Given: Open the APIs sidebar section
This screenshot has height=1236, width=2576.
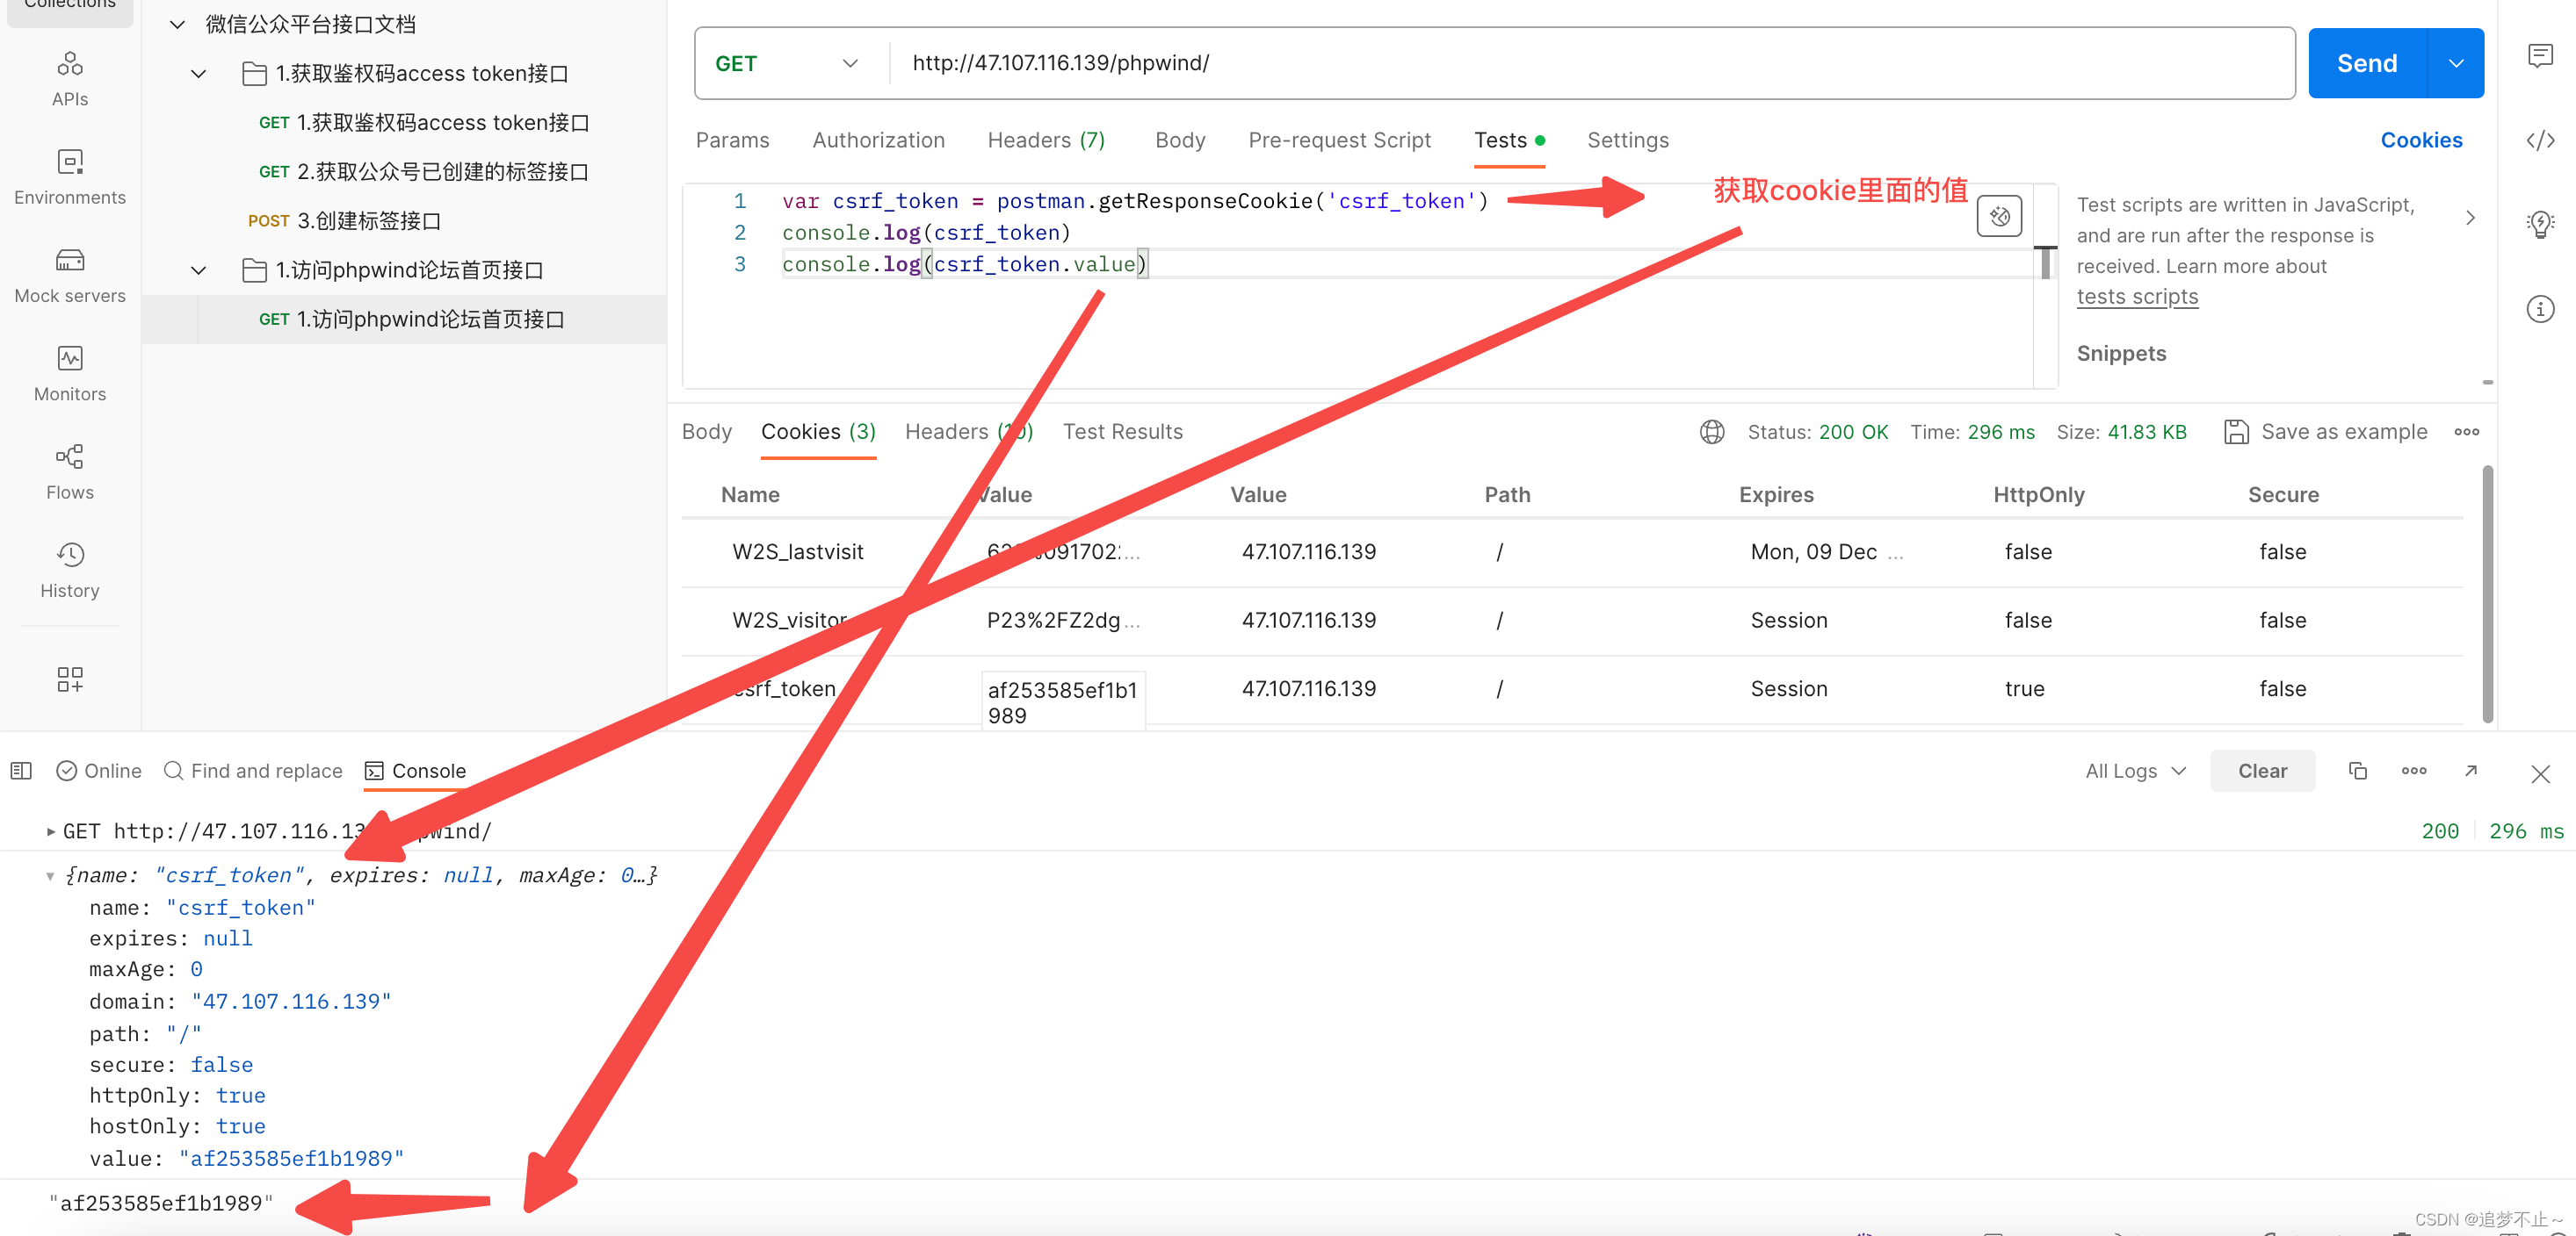Looking at the screenshot, I should click(69, 78).
